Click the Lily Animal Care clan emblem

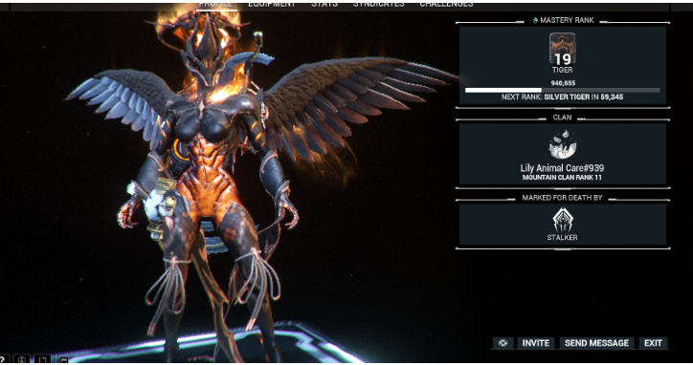pyautogui.click(x=562, y=144)
